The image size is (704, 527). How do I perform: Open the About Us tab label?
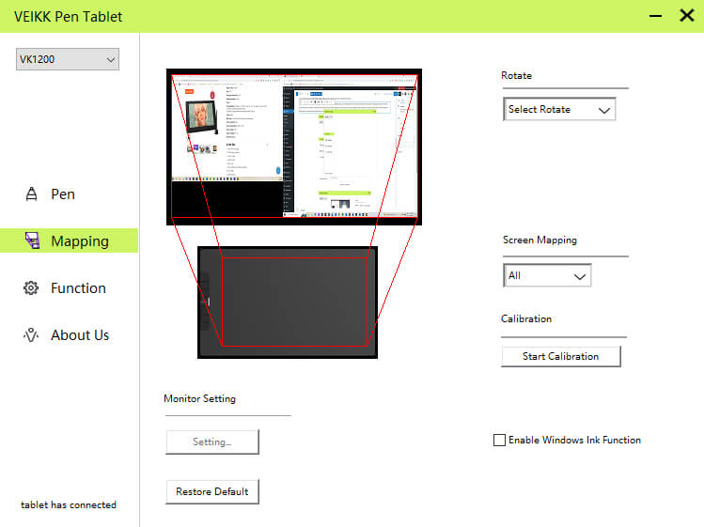[x=80, y=335]
